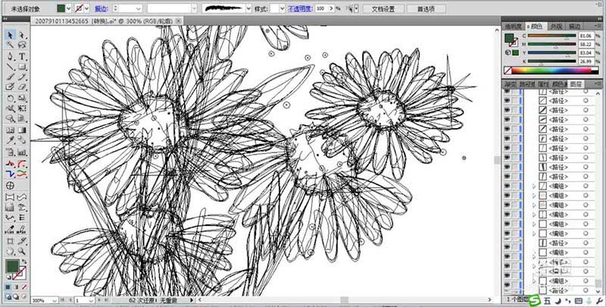The image size is (606, 307).
Task: Select the Zoom magnifier tool
Action: (x=22, y=252)
